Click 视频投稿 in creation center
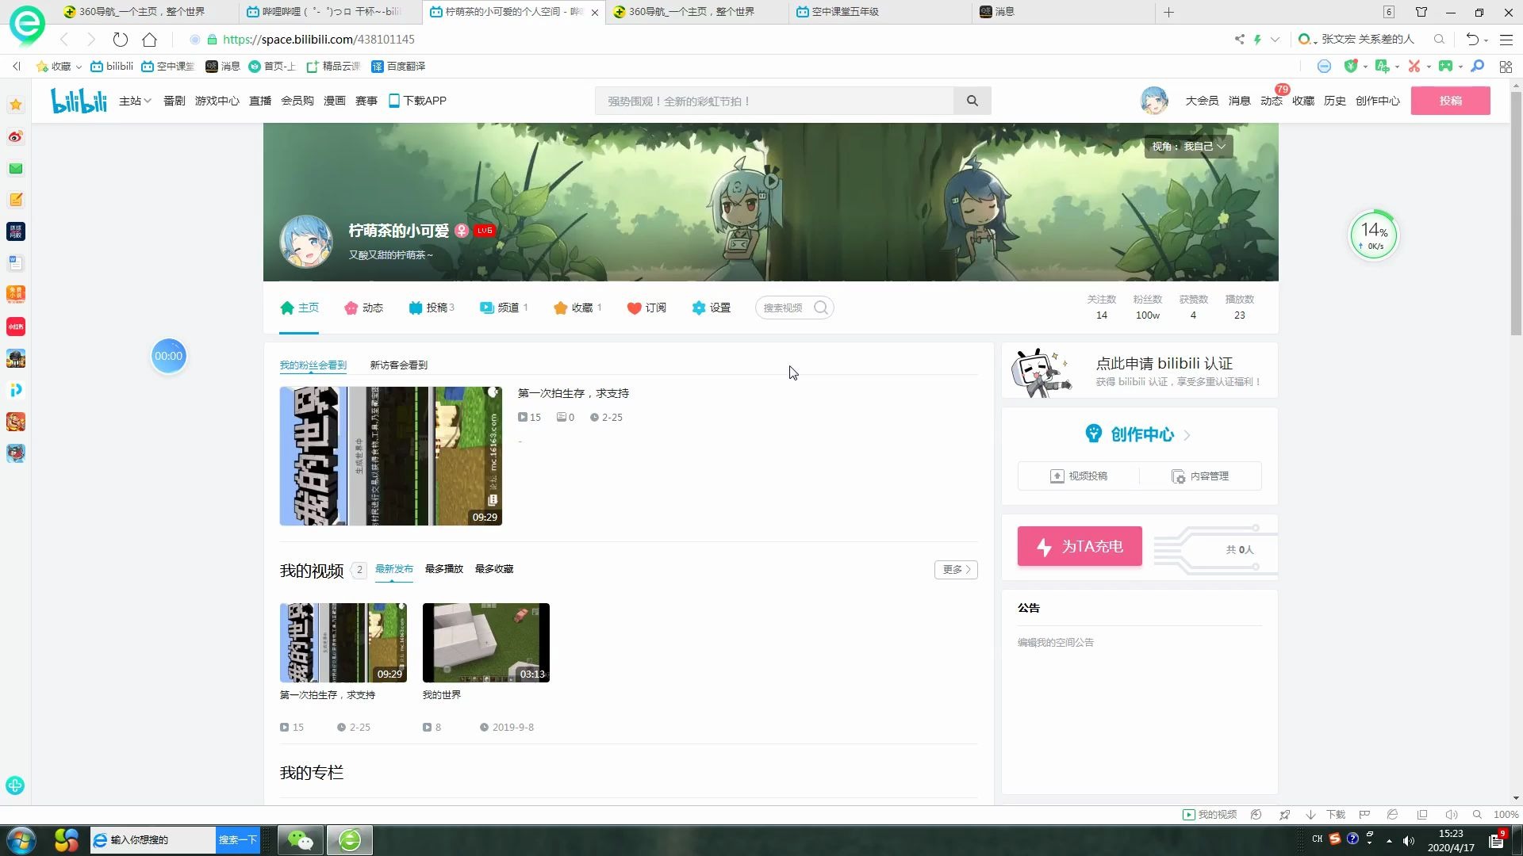Image resolution: width=1523 pixels, height=856 pixels. click(x=1078, y=476)
